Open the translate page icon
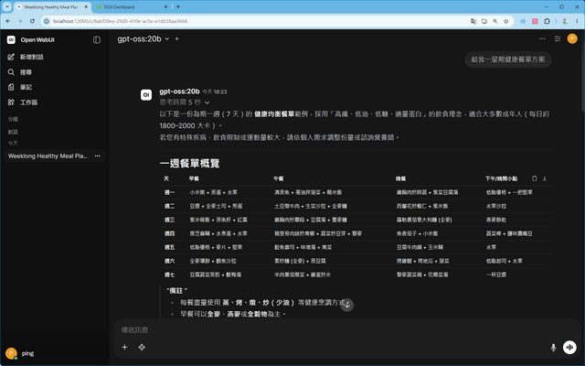 pyautogui.click(x=473, y=21)
